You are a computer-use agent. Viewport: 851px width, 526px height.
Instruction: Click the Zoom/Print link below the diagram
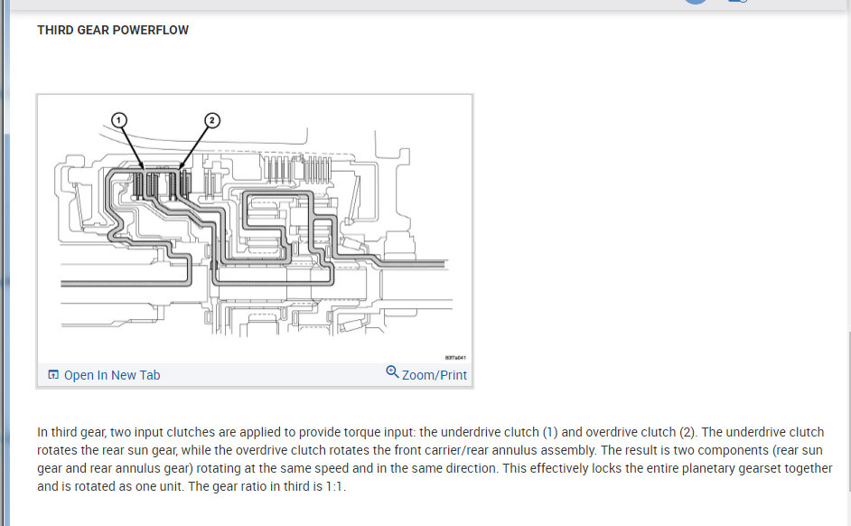[x=435, y=375]
